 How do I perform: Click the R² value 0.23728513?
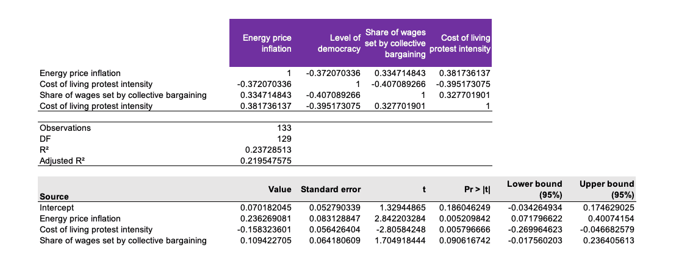point(268,150)
